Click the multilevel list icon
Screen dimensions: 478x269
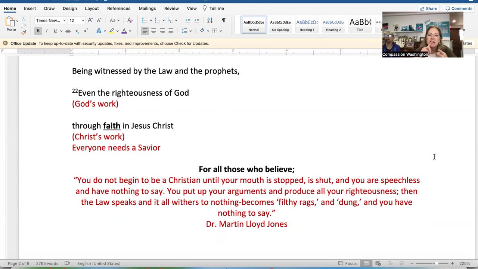tap(170, 20)
